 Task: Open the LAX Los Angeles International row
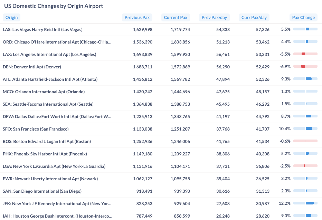[x=49, y=55]
